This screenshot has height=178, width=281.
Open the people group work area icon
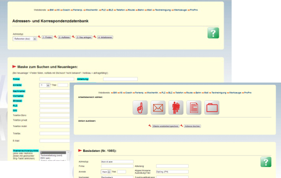pyautogui.click(x=176, y=107)
